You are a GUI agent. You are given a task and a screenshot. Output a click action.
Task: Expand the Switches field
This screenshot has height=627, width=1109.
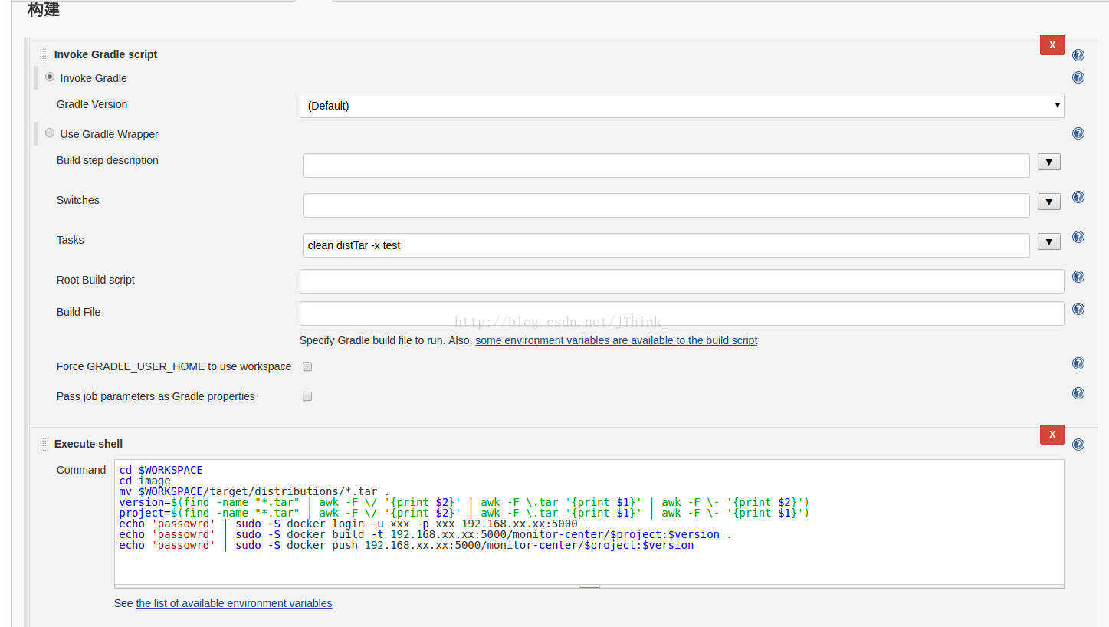coord(1048,202)
